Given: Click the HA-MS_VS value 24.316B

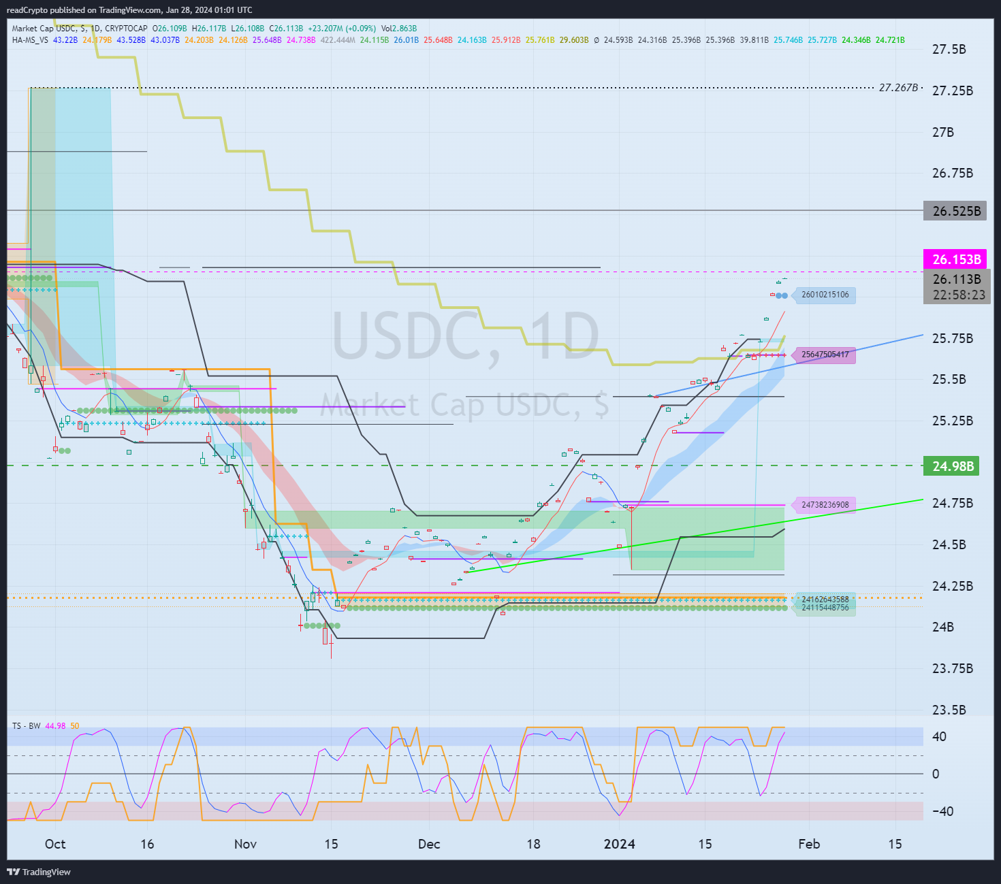Looking at the screenshot, I should point(652,40).
